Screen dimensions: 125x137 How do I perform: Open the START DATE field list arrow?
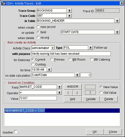[x=117, y=32]
